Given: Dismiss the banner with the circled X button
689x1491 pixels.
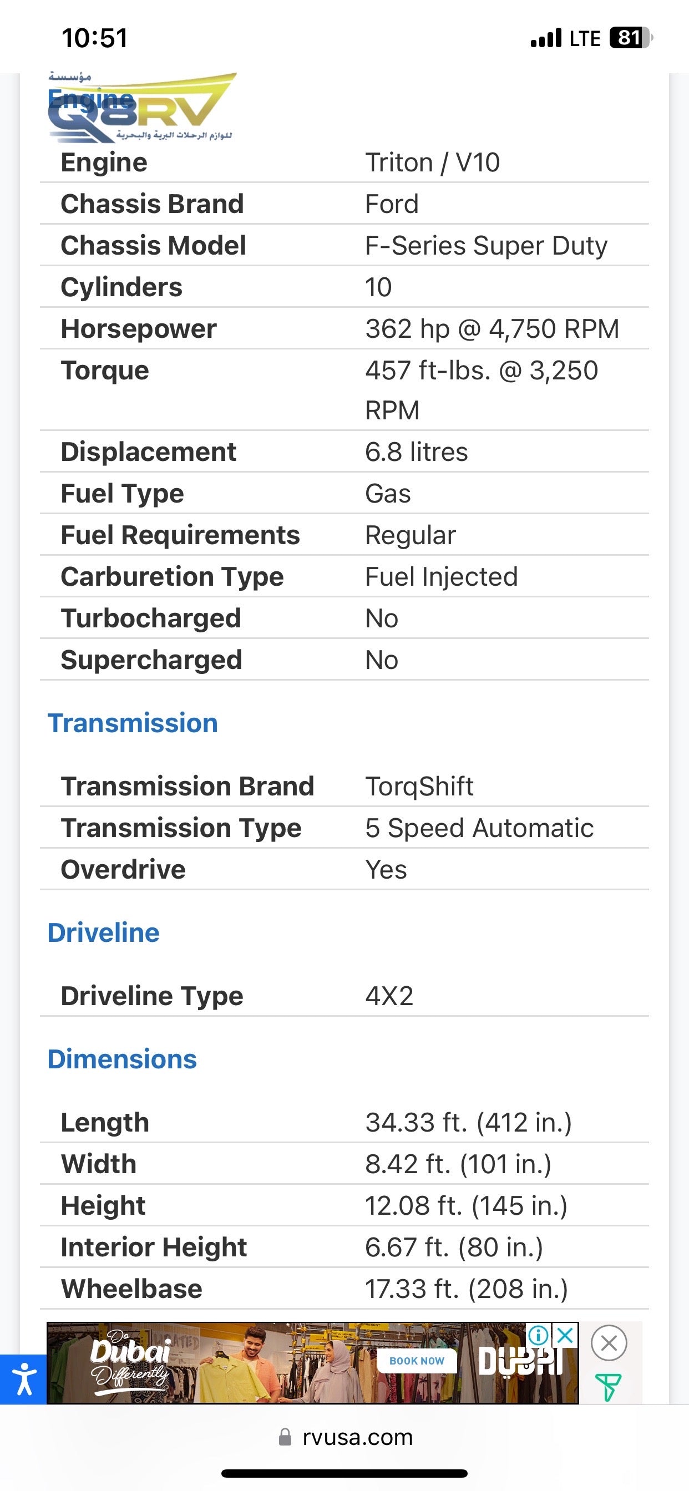Looking at the screenshot, I should (609, 1342).
